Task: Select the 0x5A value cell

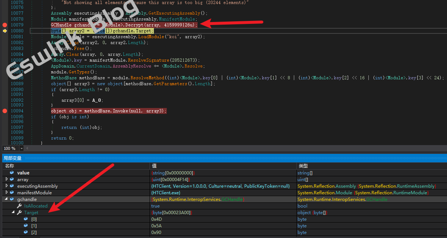Action: [157, 226]
